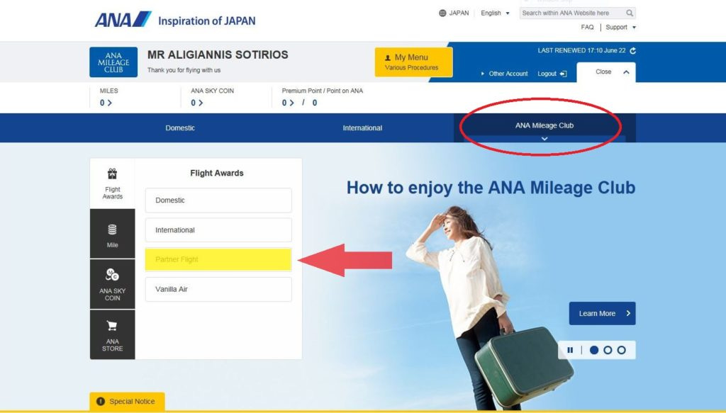Open the ANA STORE sidebar tab
This screenshot has height=413, width=726.
(113, 334)
